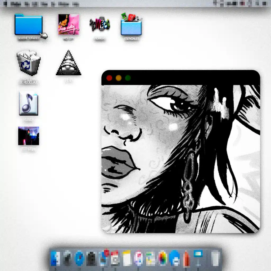Open the music note file icon
Image resolution: width=271 pixels, height=271 pixels.
coord(29,103)
